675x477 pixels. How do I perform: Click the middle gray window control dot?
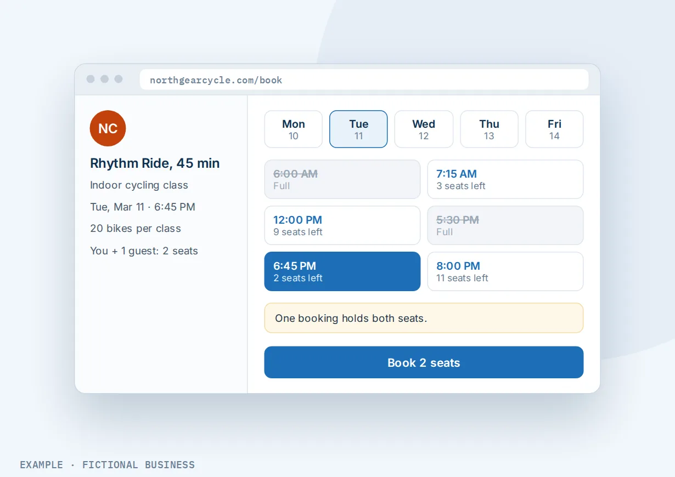click(x=104, y=79)
